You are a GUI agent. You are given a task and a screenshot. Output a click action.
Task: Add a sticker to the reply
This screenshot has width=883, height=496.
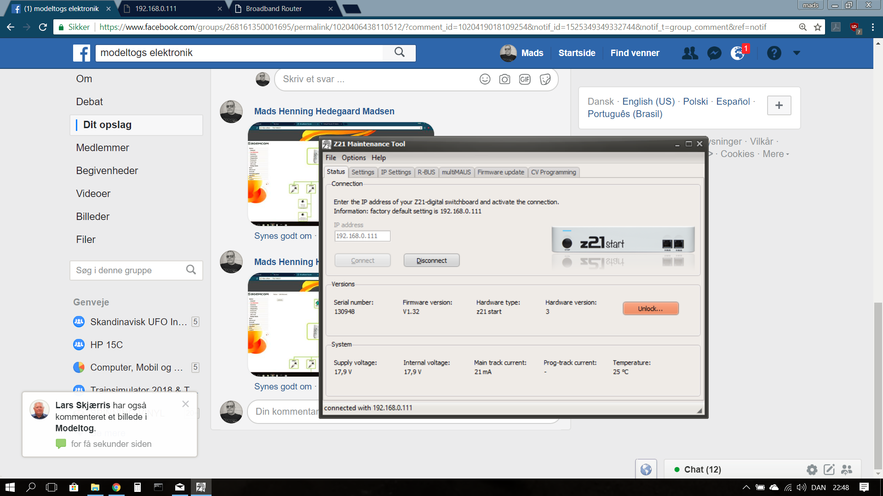click(545, 79)
